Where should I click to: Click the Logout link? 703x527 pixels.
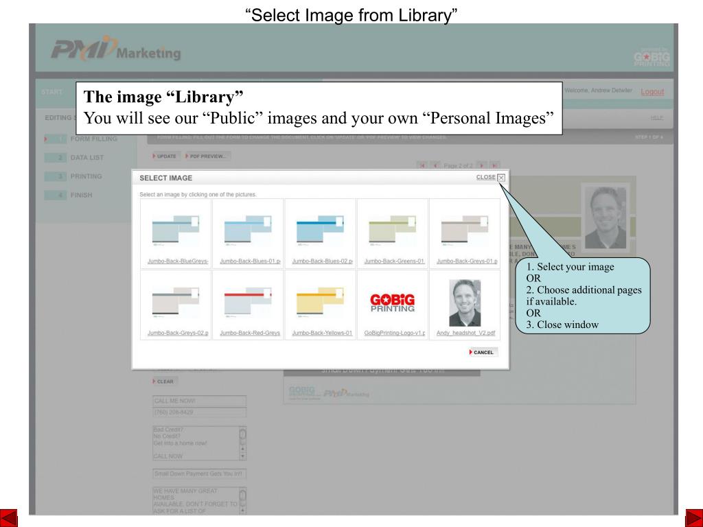pos(652,92)
